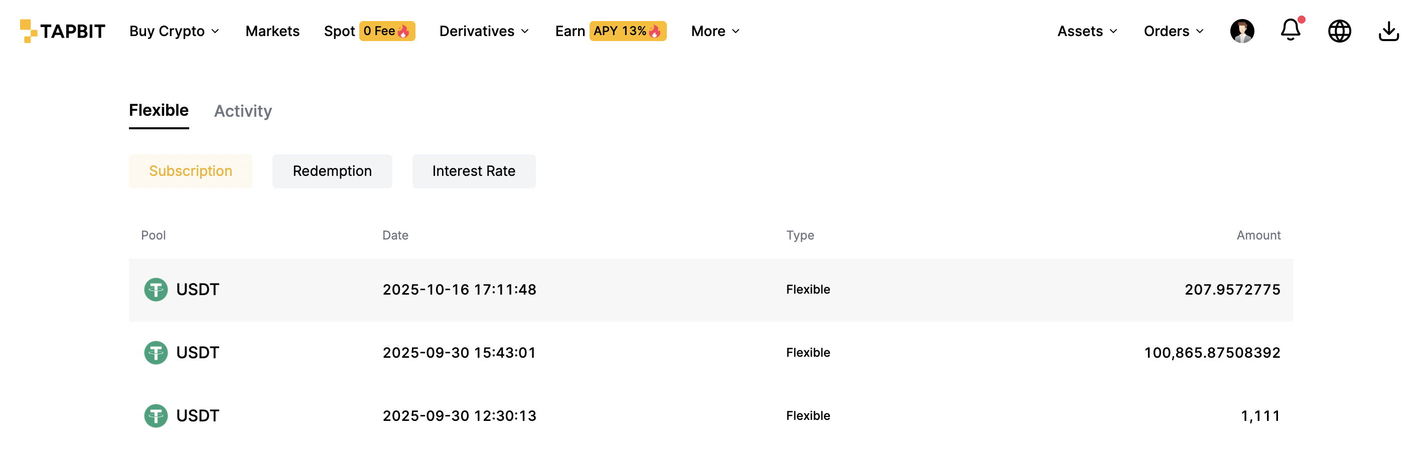Open Earn APY 13% menu item
Image resolution: width=1422 pixels, height=474 pixels.
[x=611, y=31]
